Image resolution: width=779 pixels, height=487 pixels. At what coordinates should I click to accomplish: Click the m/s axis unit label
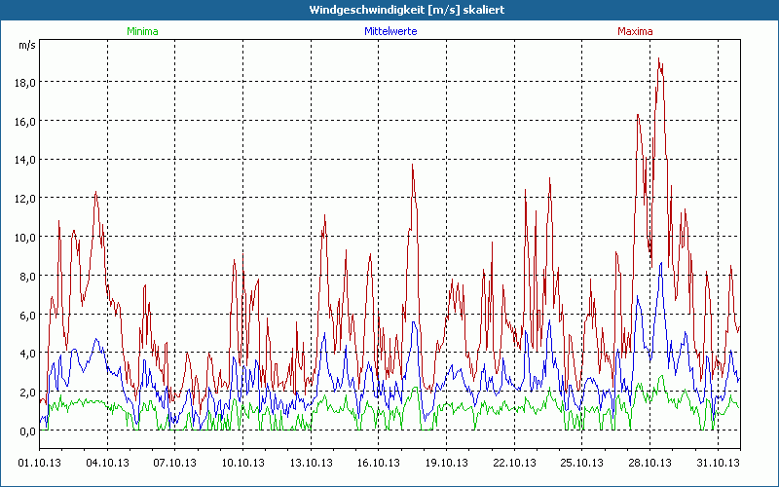click(27, 45)
